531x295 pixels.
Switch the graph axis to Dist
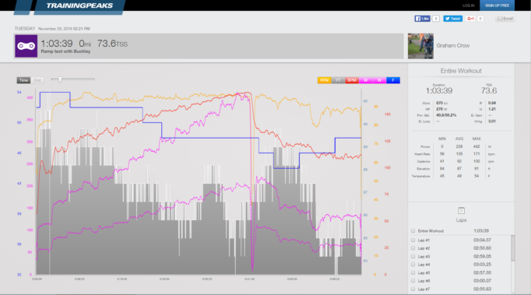tap(37, 80)
